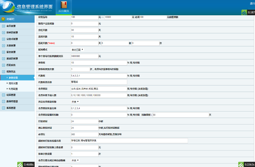
Task: Focus the 超时未打款冻结提示语 text field
Action: coord(129,141)
